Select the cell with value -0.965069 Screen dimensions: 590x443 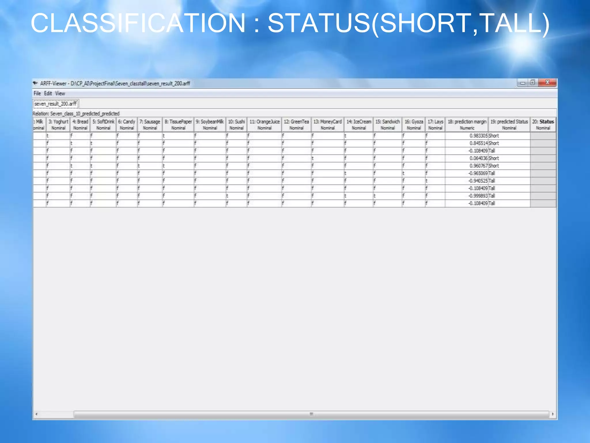[x=467, y=173]
